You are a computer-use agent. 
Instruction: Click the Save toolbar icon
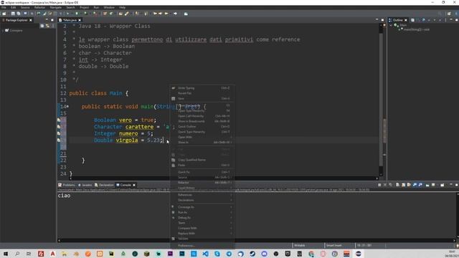pos(13,14)
